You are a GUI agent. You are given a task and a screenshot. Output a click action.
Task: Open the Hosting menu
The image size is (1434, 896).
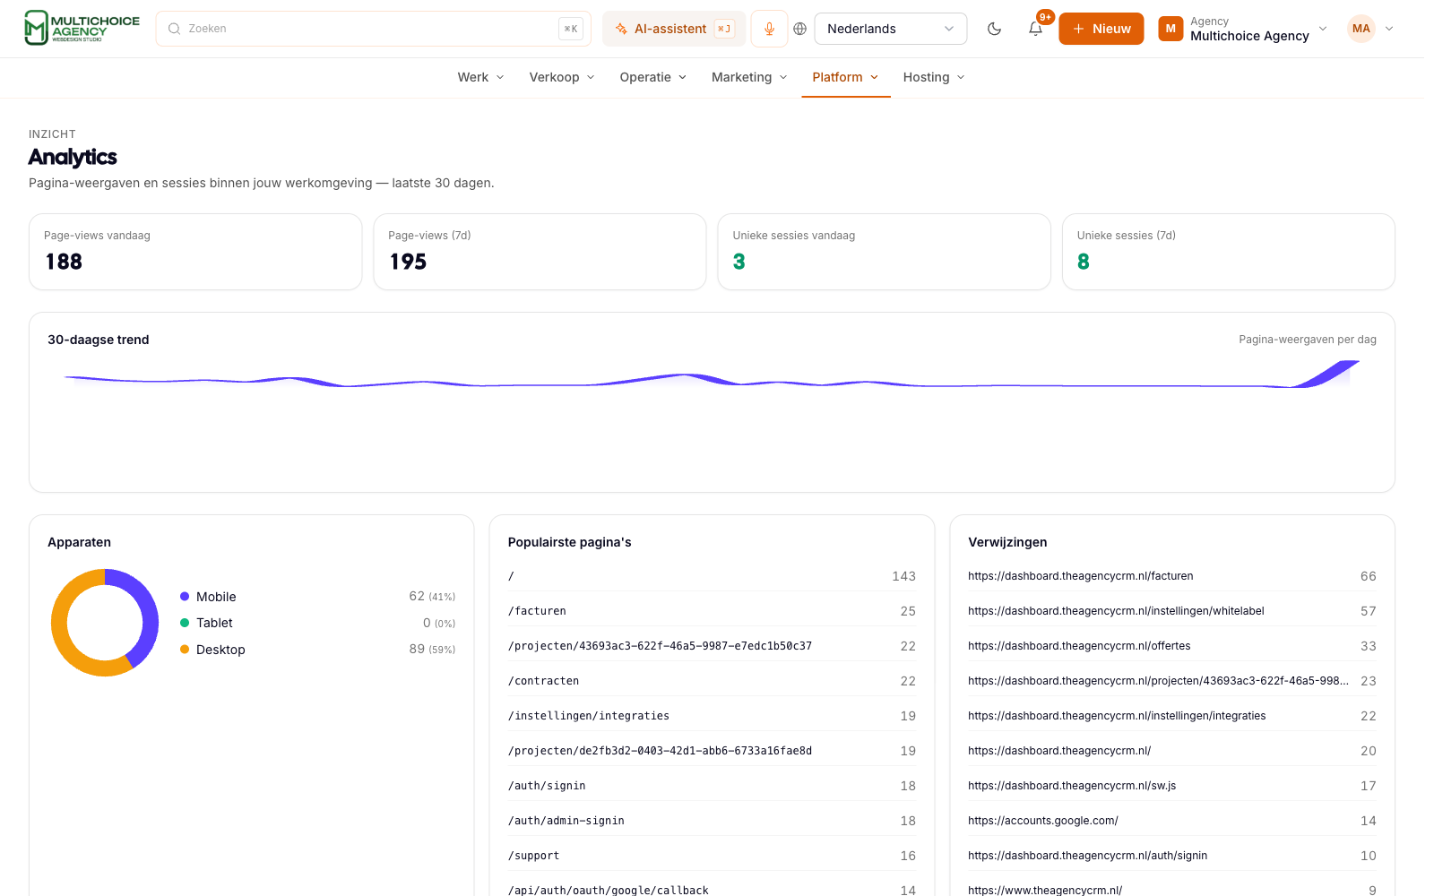(x=934, y=77)
